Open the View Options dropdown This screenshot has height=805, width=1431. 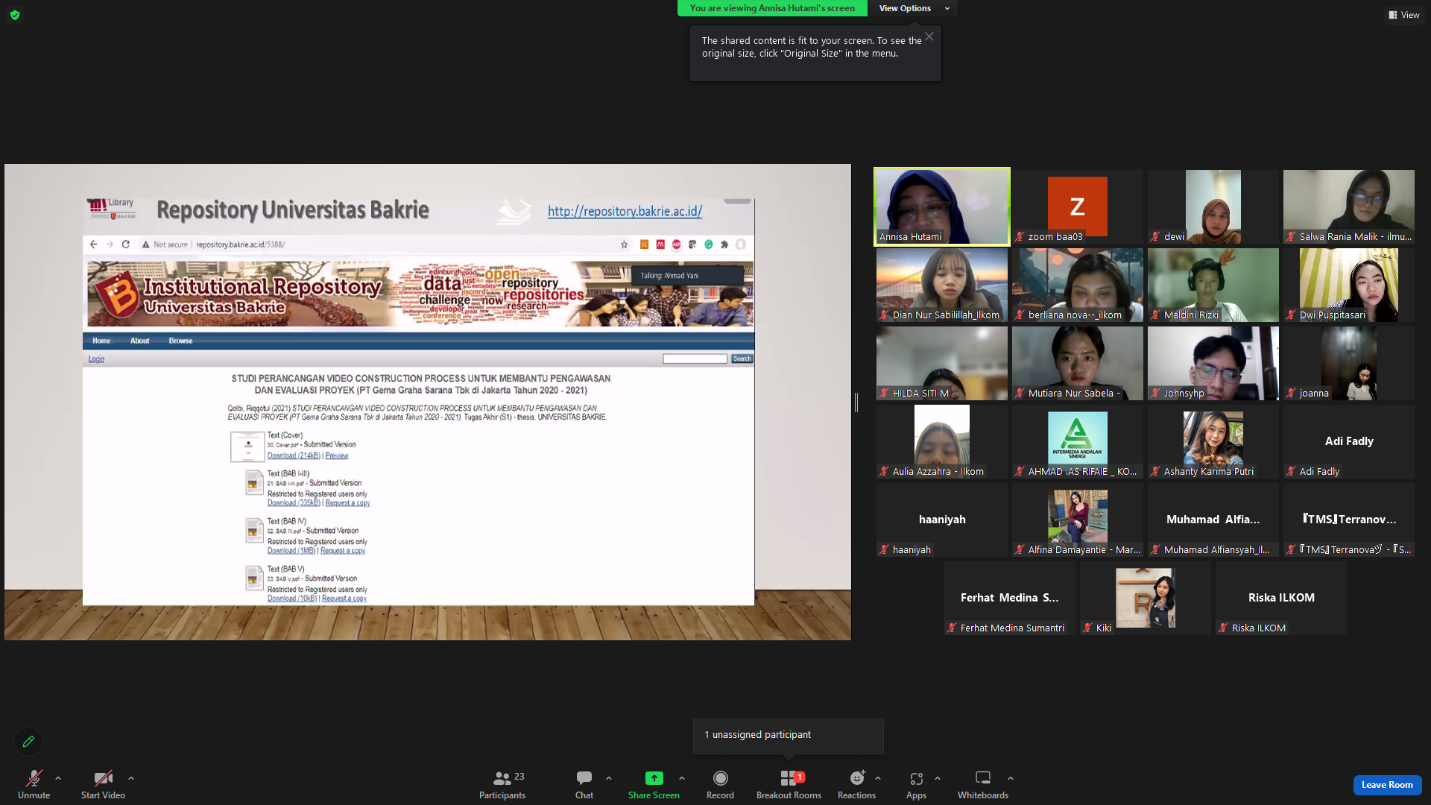(913, 8)
